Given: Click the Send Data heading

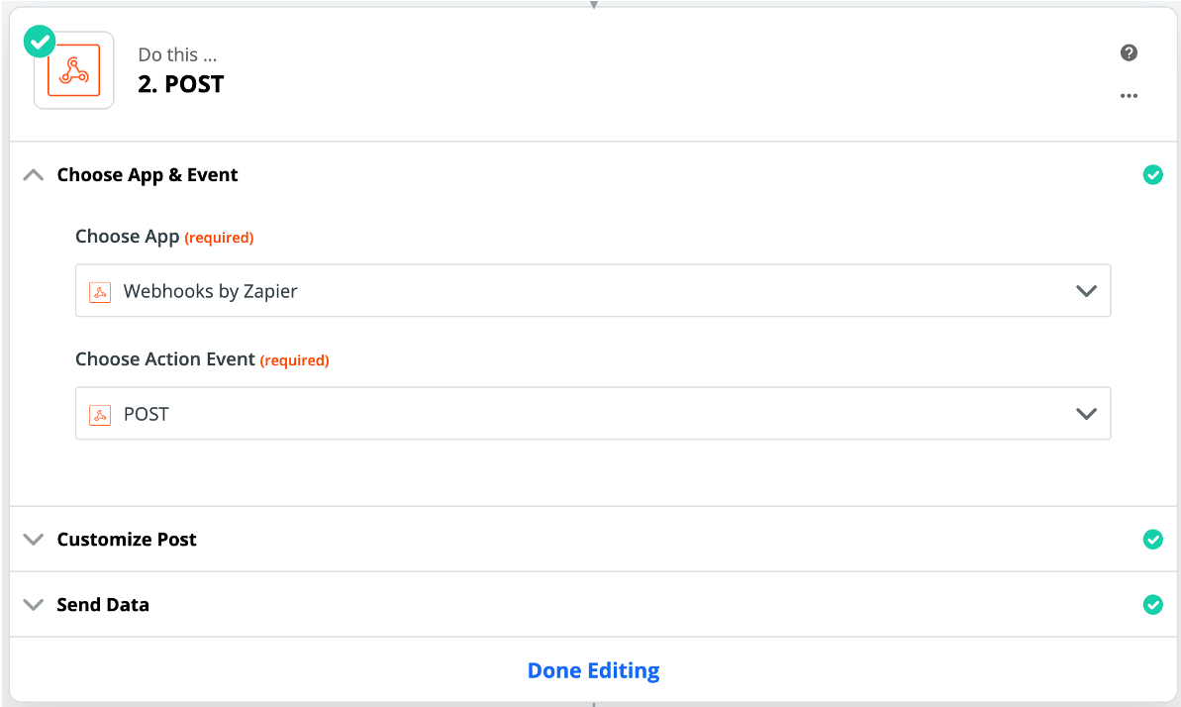Looking at the screenshot, I should coord(103,604).
